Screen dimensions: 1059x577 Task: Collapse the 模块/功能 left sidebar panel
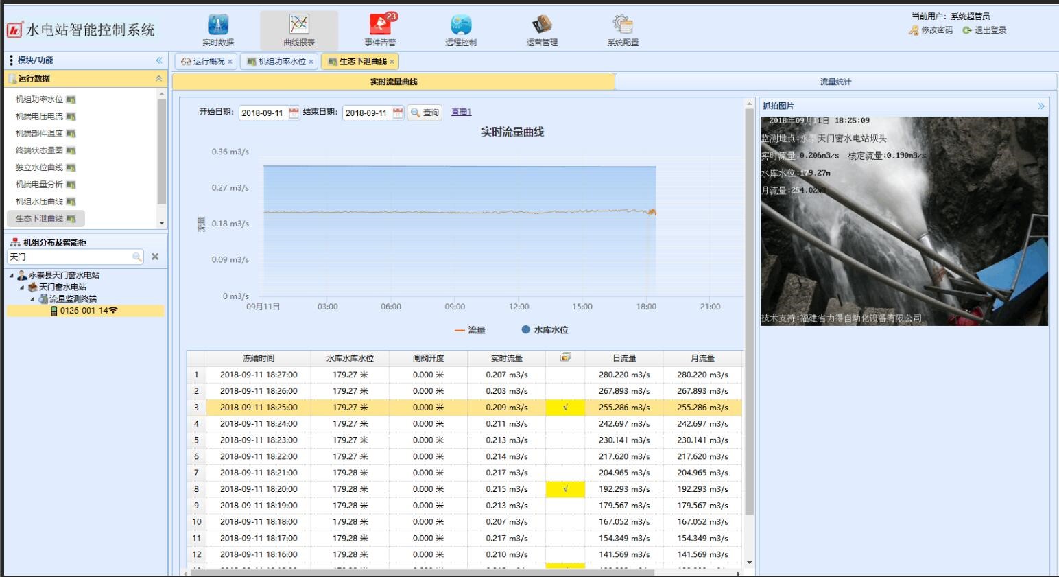coord(159,60)
